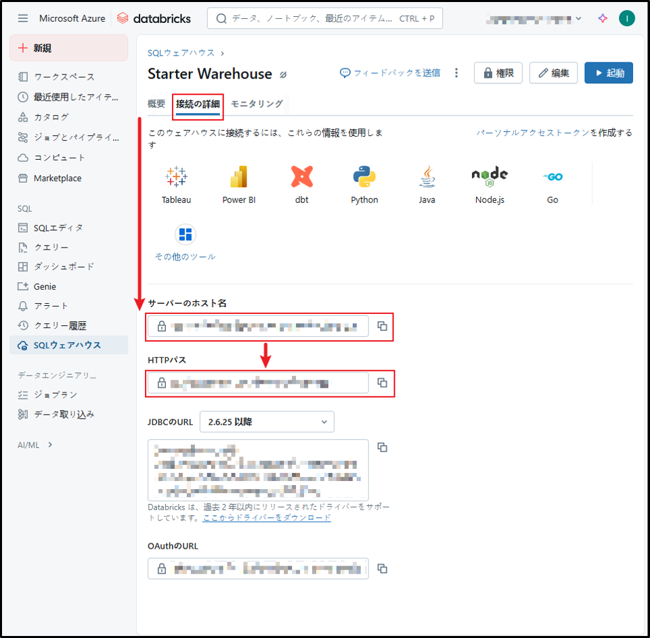This screenshot has width=650, height=638.
Task: Click the SQLウェアハウス breadcrumb link
Action: coord(181,53)
